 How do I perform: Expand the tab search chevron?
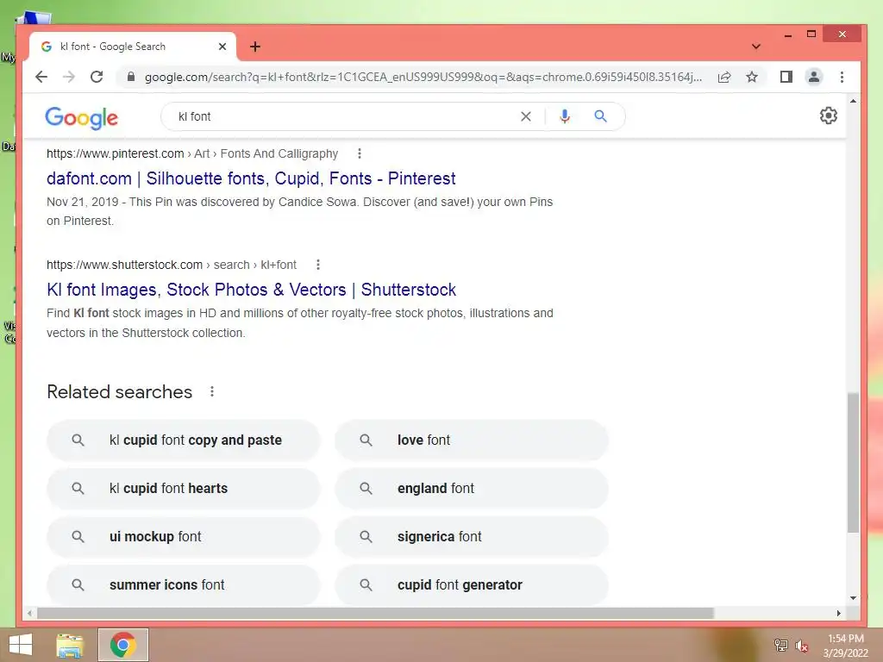pos(756,47)
